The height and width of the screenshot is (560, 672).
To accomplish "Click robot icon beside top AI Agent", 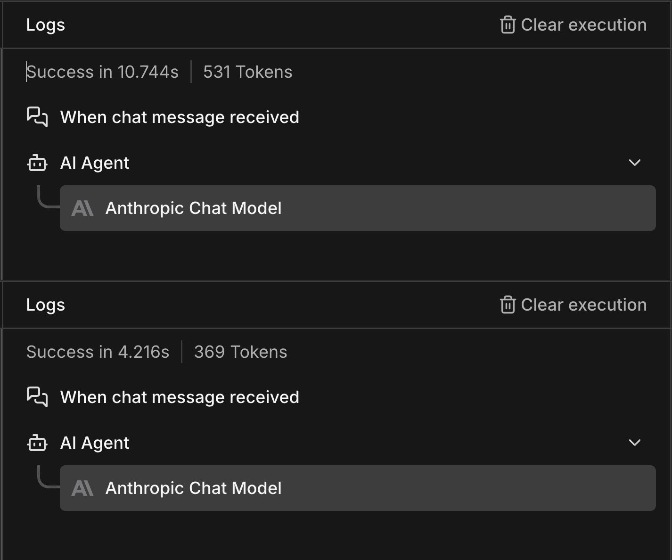I will [37, 163].
